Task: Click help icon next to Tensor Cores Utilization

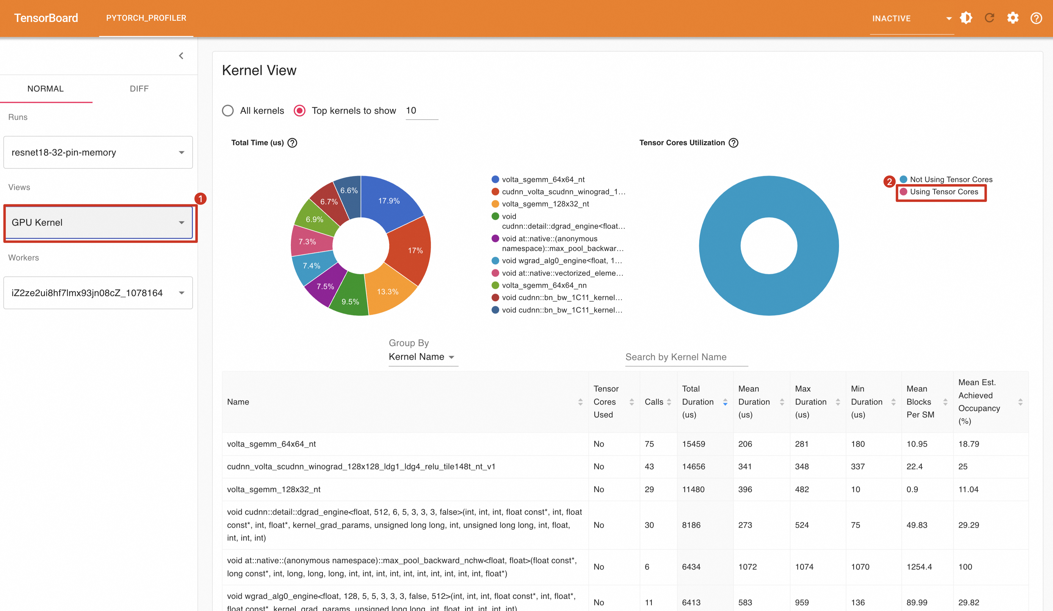Action: coord(733,143)
